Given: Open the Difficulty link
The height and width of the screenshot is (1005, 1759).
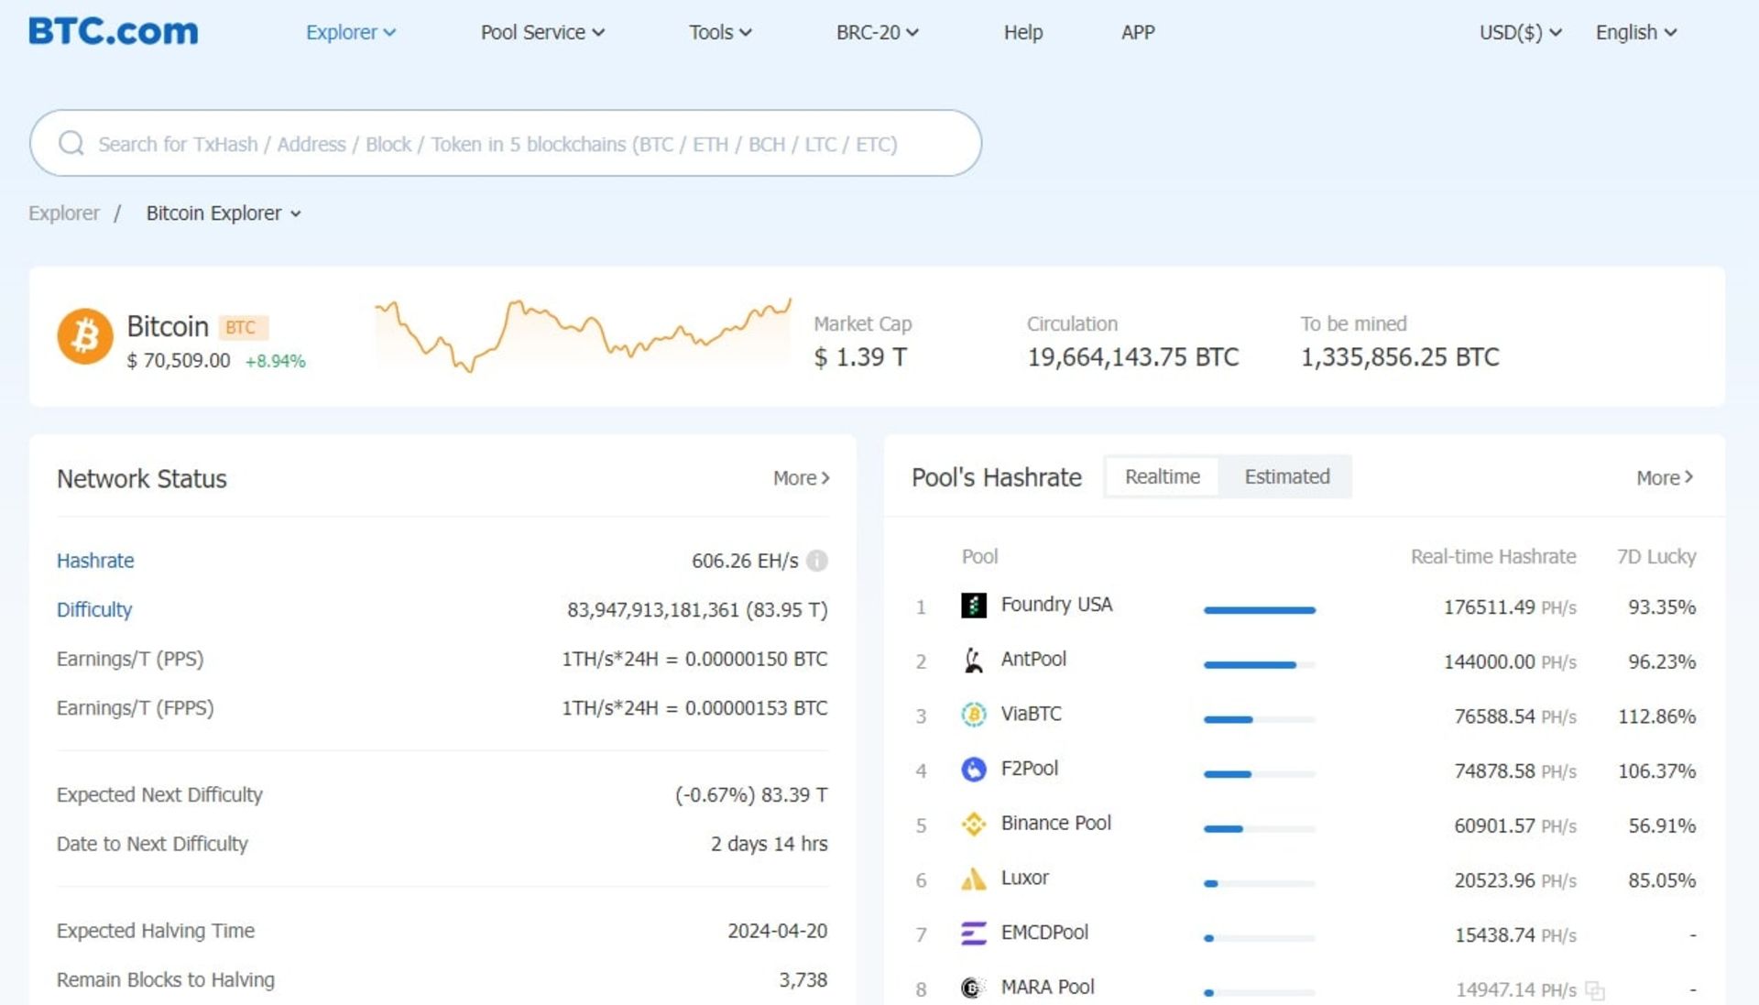Looking at the screenshot, I should pos(94,610).
